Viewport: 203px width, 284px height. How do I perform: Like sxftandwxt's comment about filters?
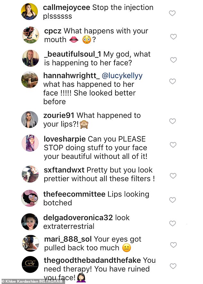click(173, 176)
